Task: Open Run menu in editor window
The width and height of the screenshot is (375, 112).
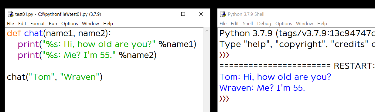Action: 53,24
